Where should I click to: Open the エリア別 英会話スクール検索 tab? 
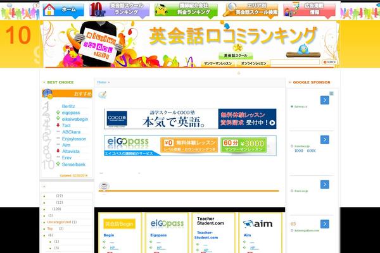coord(250,10)
